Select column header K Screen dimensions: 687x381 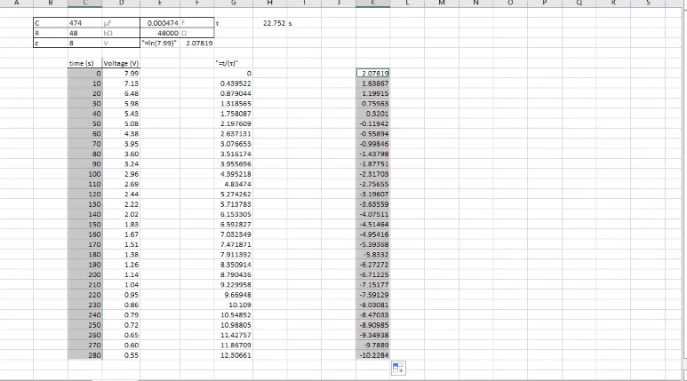point(373,3)
